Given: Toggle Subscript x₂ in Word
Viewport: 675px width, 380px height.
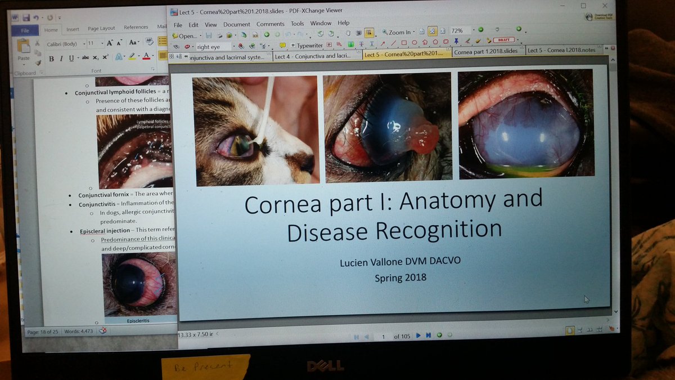Looking at the screenshot, I should click(96, 58).
